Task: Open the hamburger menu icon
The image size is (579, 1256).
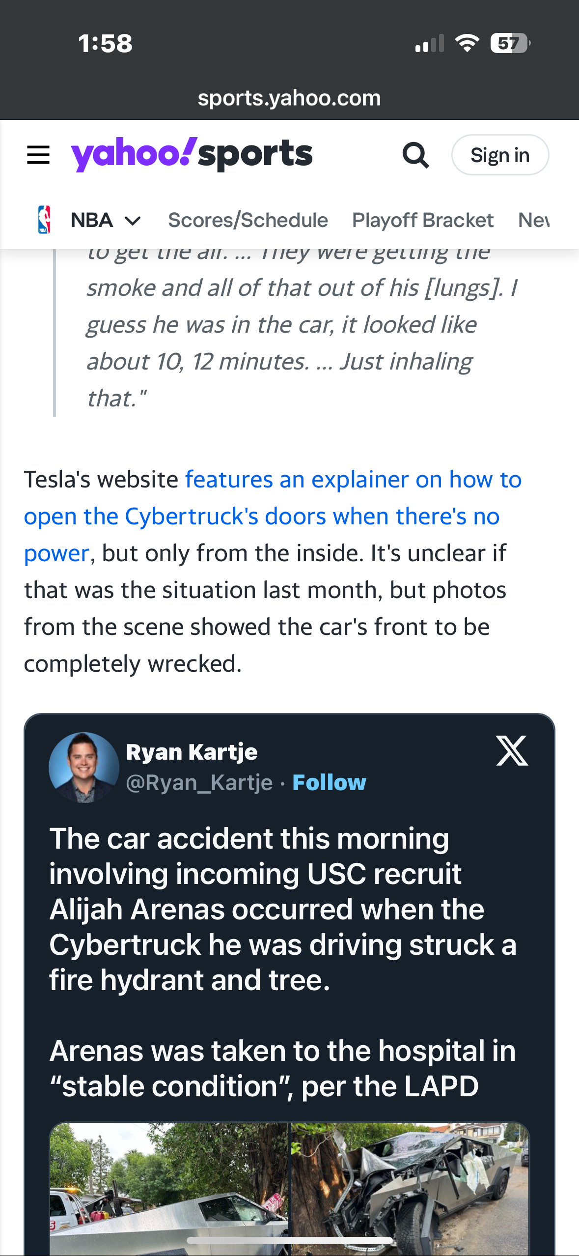Action: point(38,155)
